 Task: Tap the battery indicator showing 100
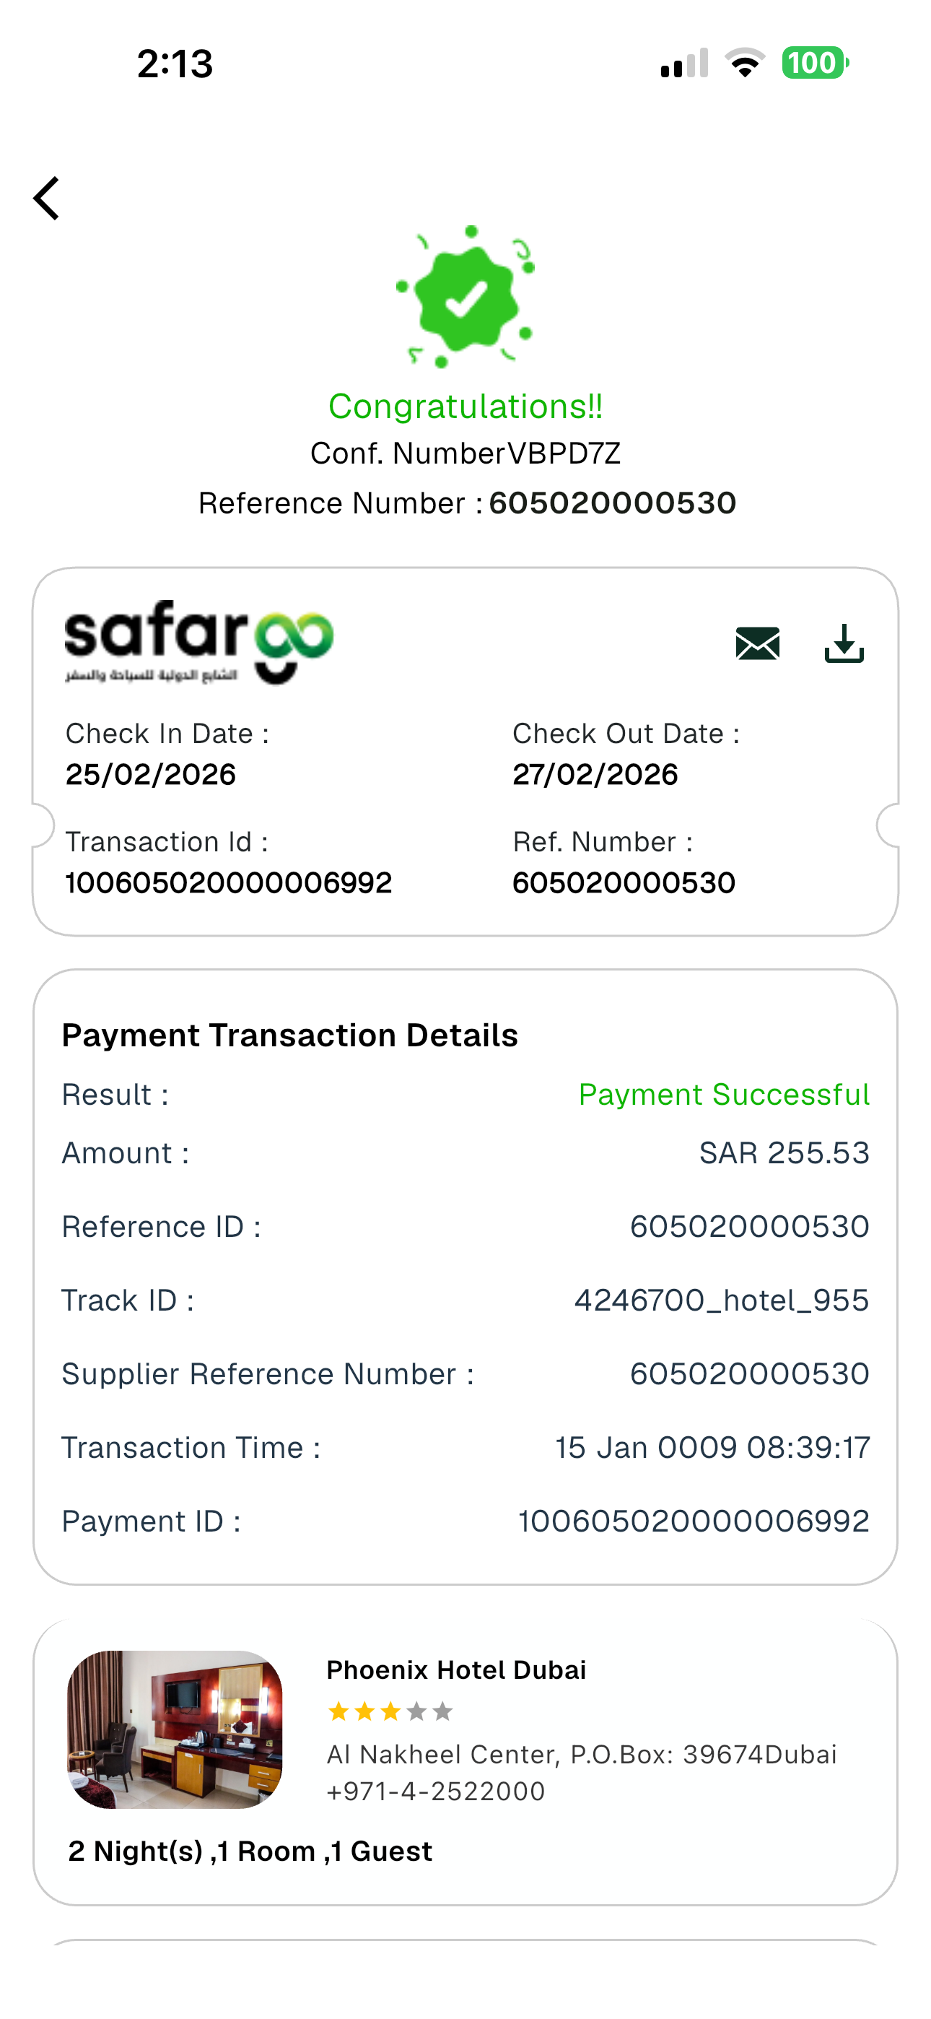click(814, 63)
